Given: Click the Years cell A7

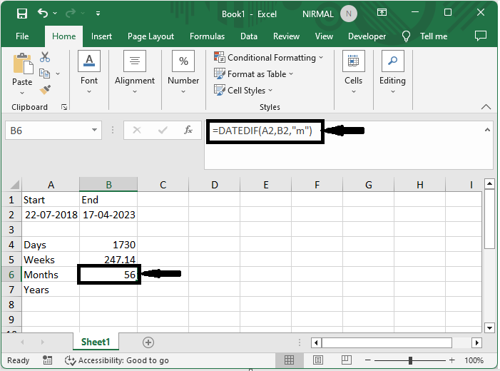Looking at the screenshot, I should pos(51,290).
